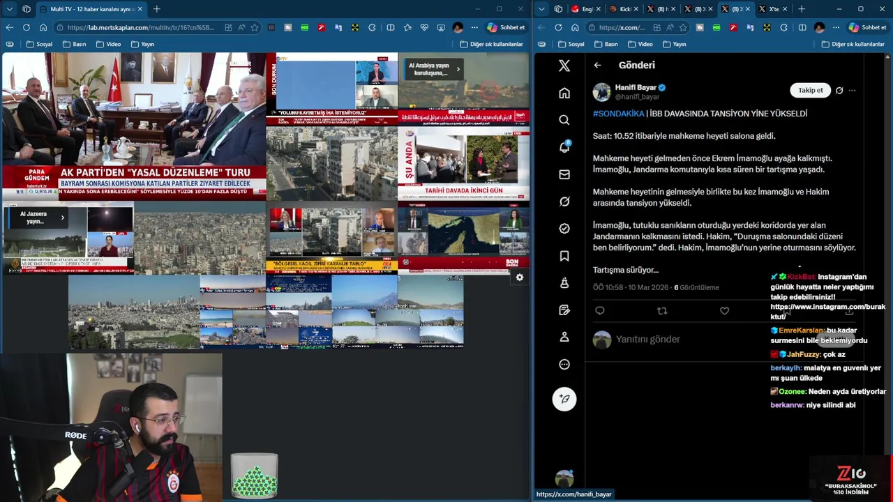The image size is (893, 502).
Task: Open Grok icon in the X sidebar
Action: [564, 201]
